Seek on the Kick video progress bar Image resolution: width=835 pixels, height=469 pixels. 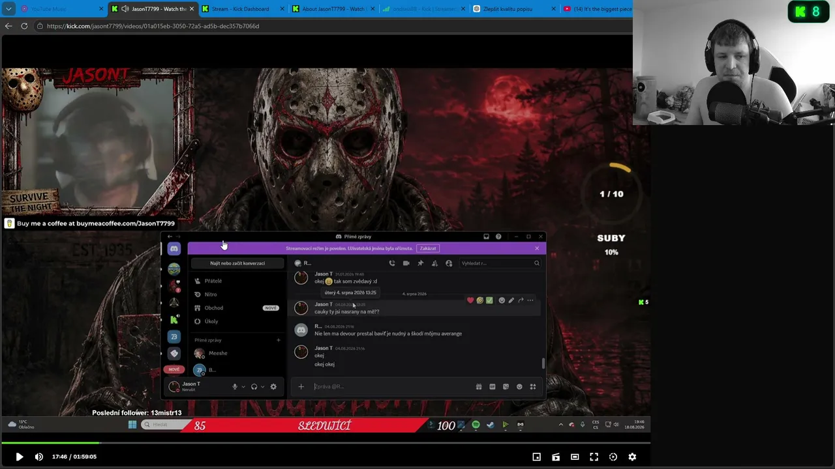click(326, 443)
